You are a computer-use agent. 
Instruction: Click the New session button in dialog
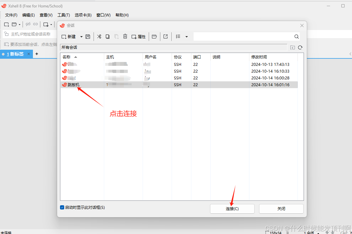[x=68, y=36]
